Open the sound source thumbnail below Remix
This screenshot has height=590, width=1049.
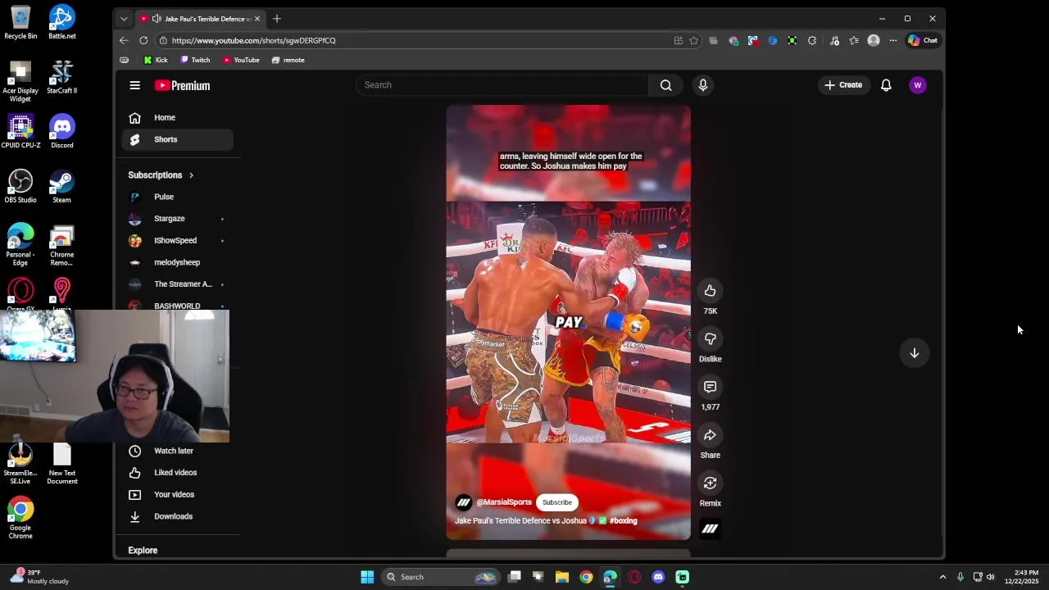(710, 529)
